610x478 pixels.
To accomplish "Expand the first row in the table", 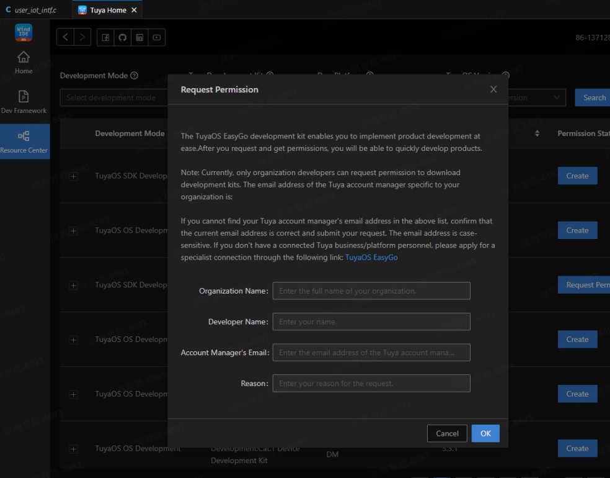I will pyautogui.click(x=73, y=177).
